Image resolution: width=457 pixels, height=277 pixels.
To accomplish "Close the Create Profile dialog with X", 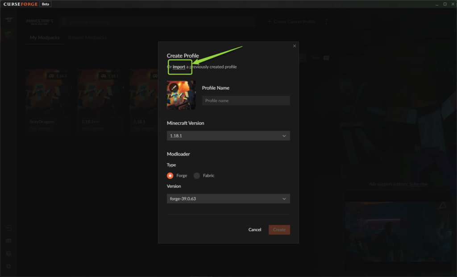I will (295, 46).
